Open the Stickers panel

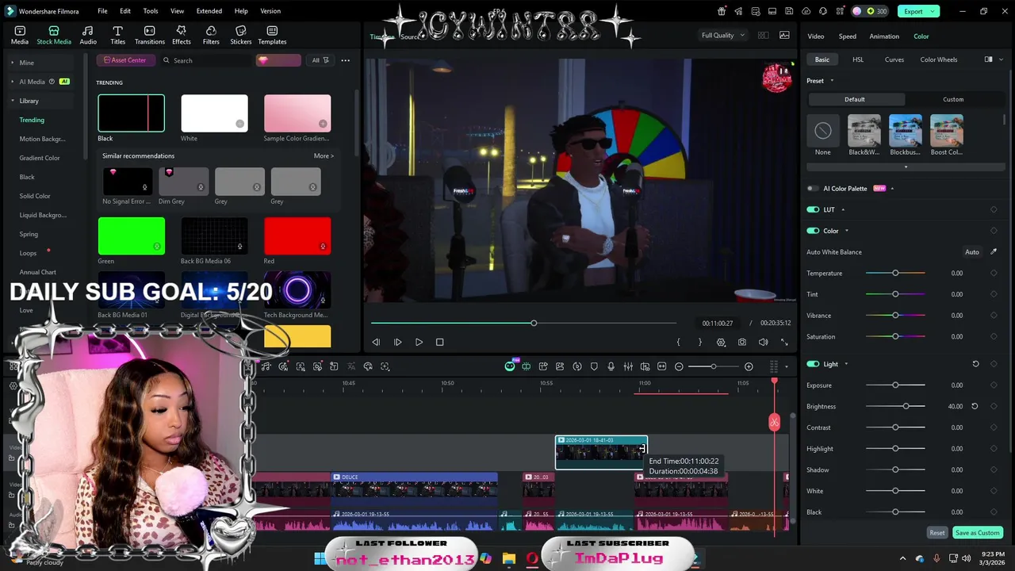point(241,35)
